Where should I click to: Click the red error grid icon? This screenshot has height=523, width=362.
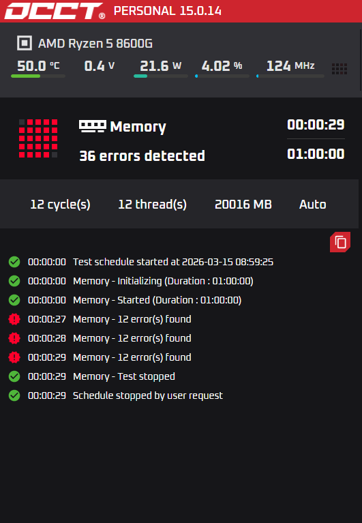(x=38, y=138)
